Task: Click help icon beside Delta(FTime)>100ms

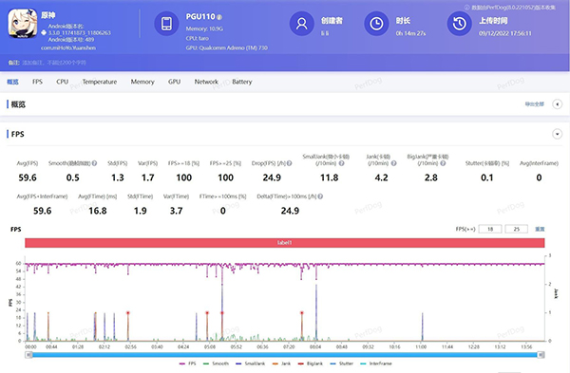Action: (x=320, y=196)
